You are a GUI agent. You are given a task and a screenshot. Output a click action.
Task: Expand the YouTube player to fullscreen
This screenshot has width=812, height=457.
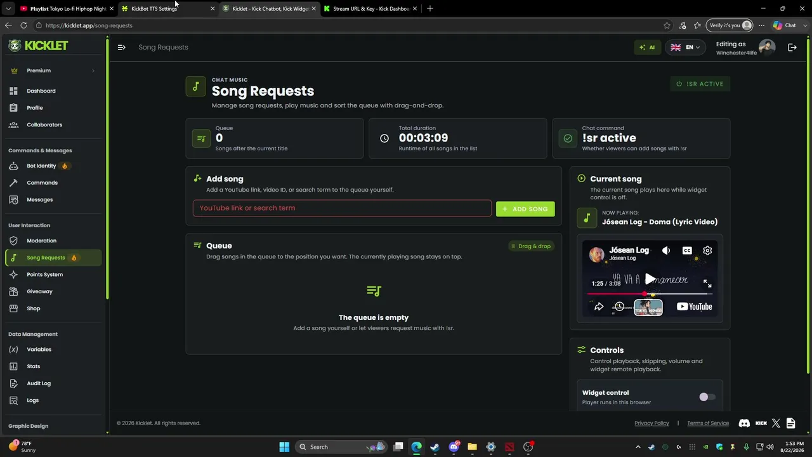tap(707, 284)
